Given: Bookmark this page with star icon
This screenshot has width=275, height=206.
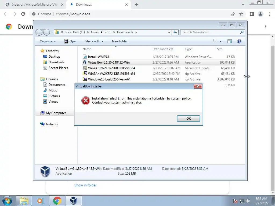Looking at the screenshot, I should pos(241,14).
